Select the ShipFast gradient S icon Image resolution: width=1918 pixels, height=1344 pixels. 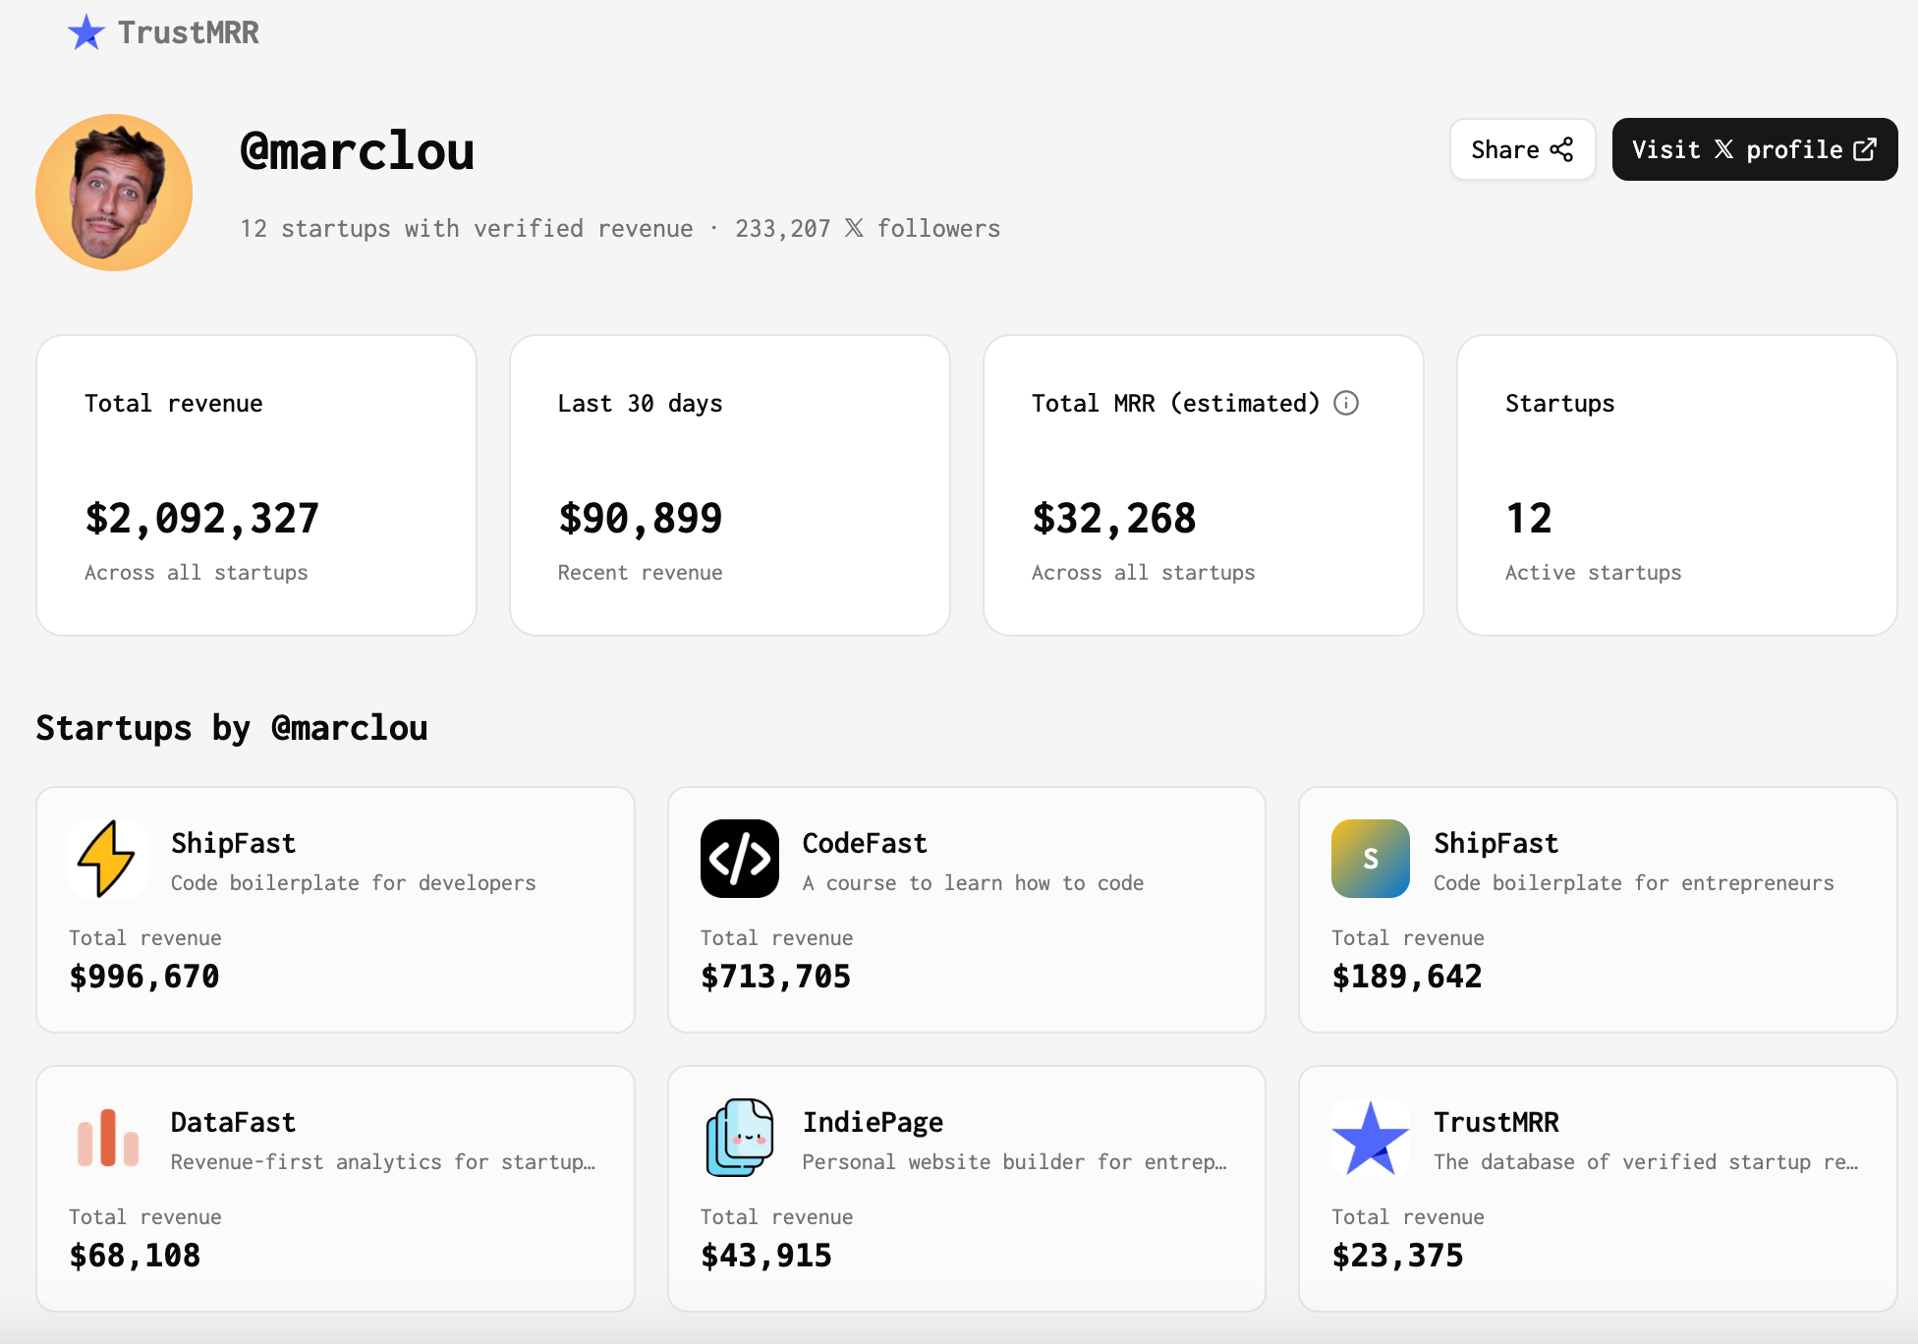coord(1370,859)
